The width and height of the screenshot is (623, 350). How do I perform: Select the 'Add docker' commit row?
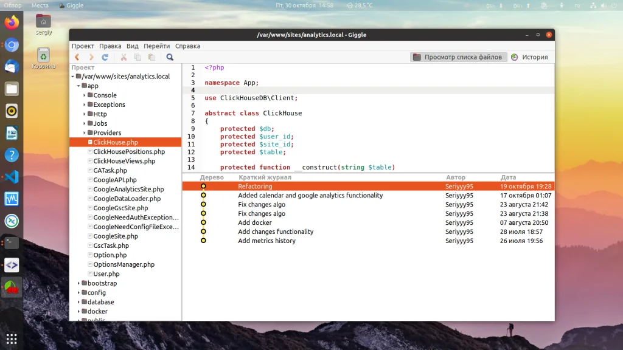point(255,223)
